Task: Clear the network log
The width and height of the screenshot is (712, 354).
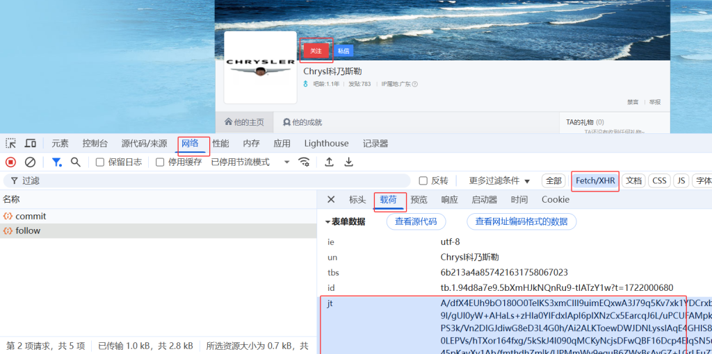Action: click(30, 162)
